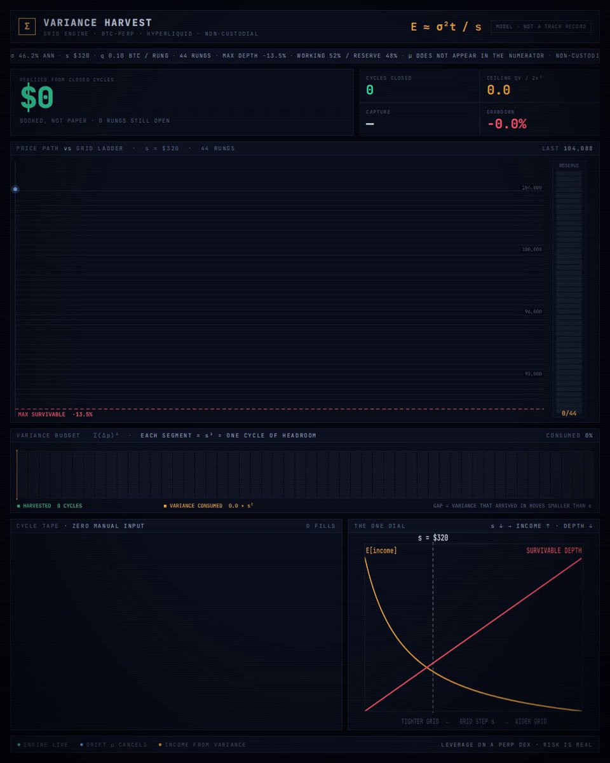Click the Model · Not A Track Record badge

[x=541, y=27]
